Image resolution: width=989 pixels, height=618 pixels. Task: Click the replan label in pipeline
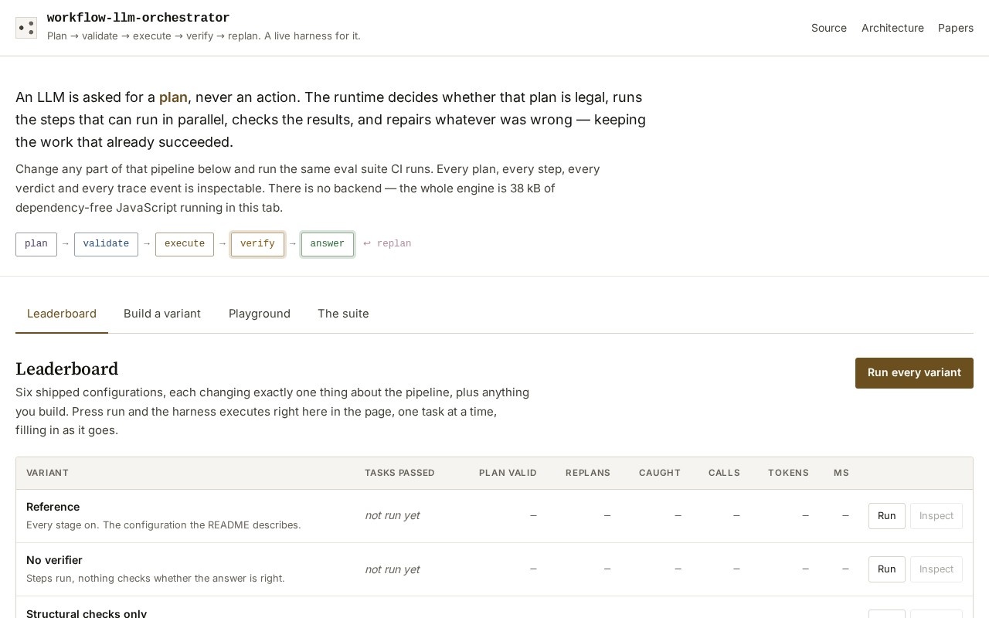click(x=387, y=244)
